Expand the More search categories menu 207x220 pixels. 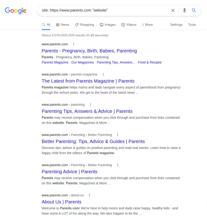coord(147,24)
